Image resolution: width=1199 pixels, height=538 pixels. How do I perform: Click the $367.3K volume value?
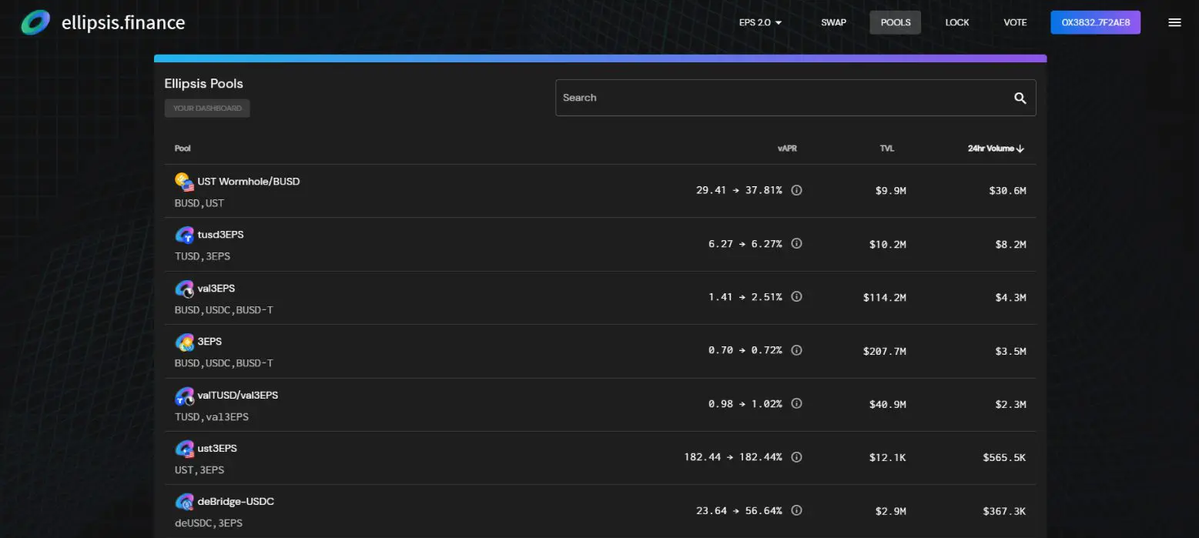(x=1005, y=511)
